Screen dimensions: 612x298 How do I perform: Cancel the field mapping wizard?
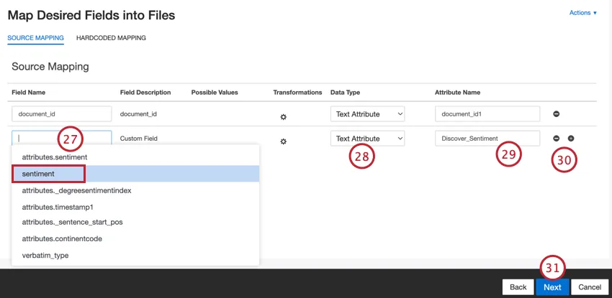(589, 287)
